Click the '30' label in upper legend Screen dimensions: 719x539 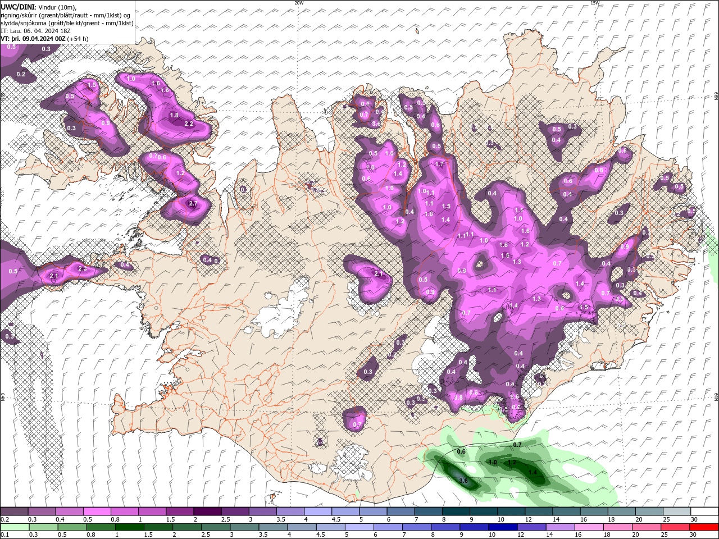[x=694, y=519]
